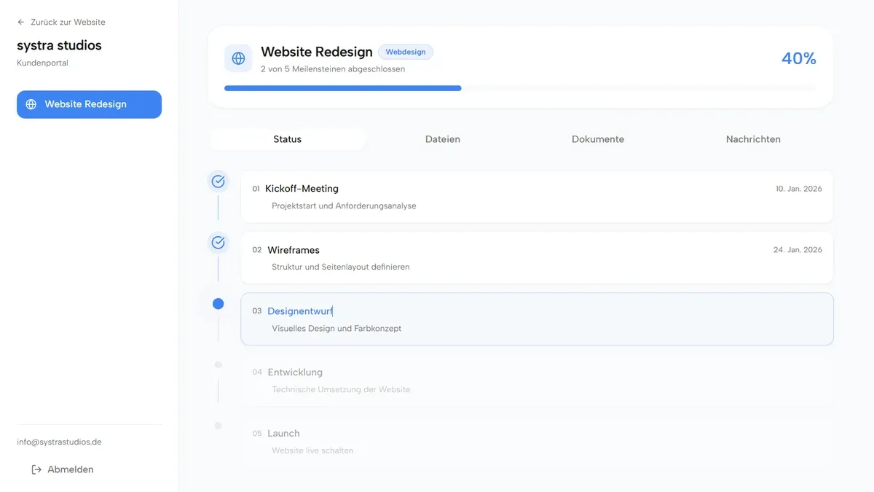Click the globe icon beside Website Redesign title
874x492 pixels.
click(x=237, y=58)
